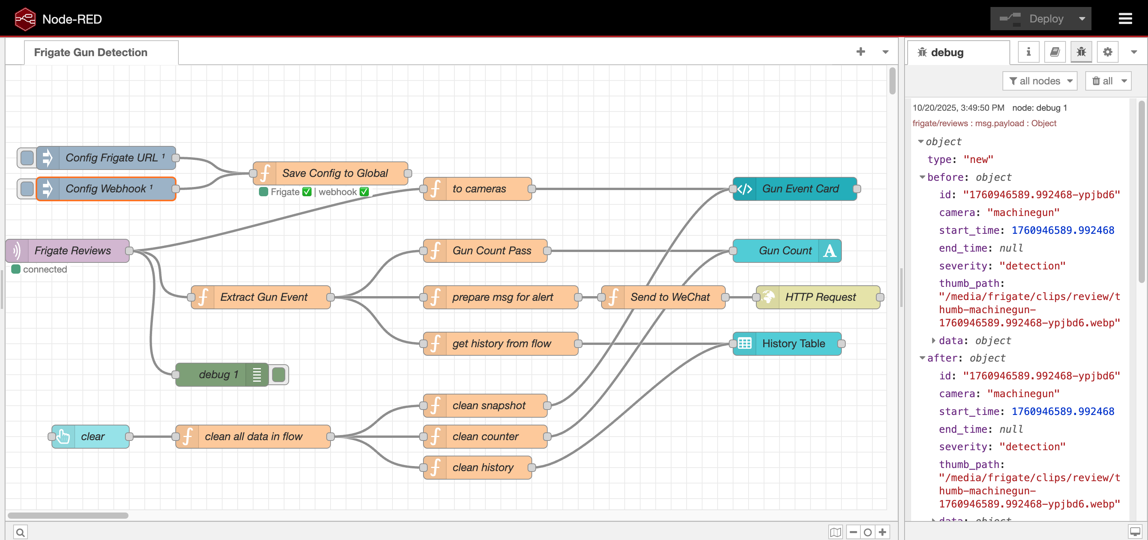
Task: Open the flow list dropdown arrow
Action: click(x=885, y=52)
